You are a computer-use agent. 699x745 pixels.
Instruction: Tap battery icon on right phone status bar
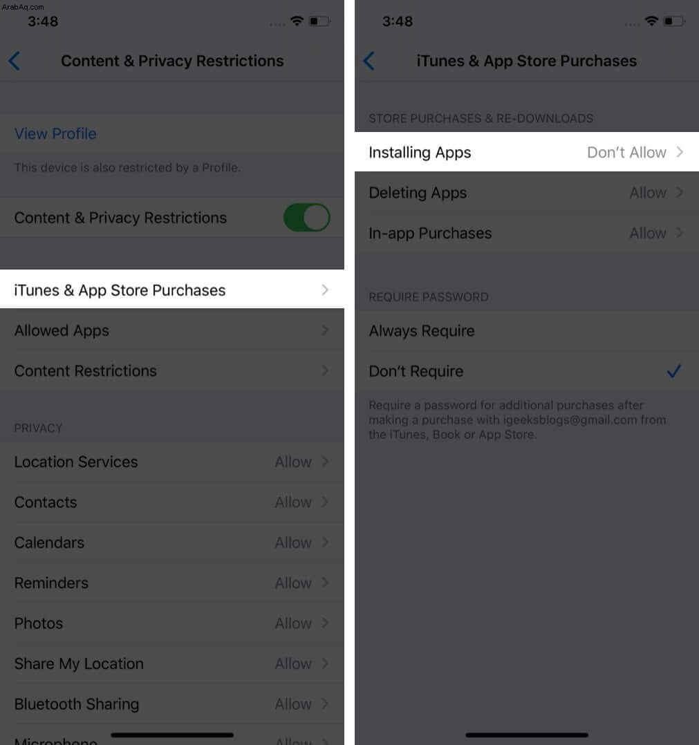674,21
